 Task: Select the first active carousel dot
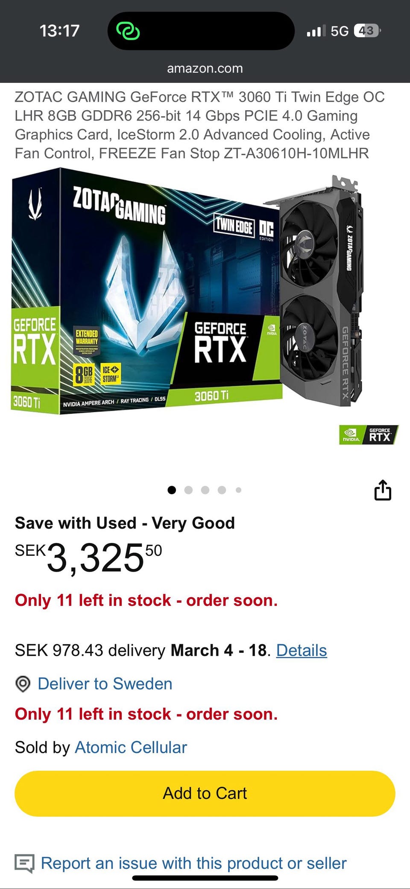(x=172, y=490)
